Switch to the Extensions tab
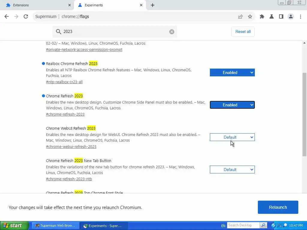 pos(37,5)
